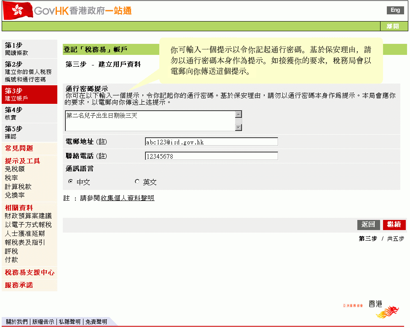Image resolution: width=410 pixels, height=328 pixels.
Task: Click into the password hint text area
Action: point(150,121)
